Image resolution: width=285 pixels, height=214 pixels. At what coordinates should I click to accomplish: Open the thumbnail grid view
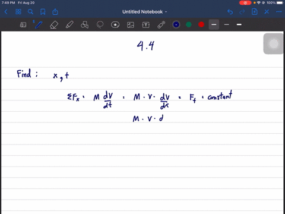pos(18,12)
